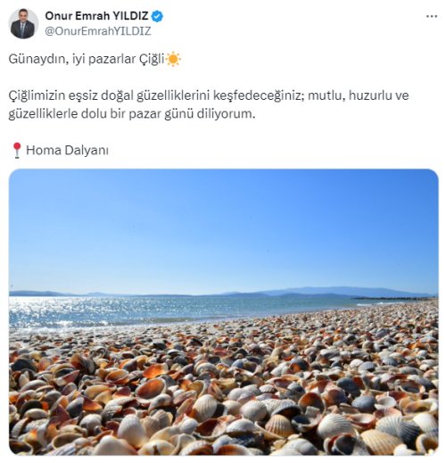
Task: Click the word keşfedeceğiniz in the tweet
Action: coord(258,95)
